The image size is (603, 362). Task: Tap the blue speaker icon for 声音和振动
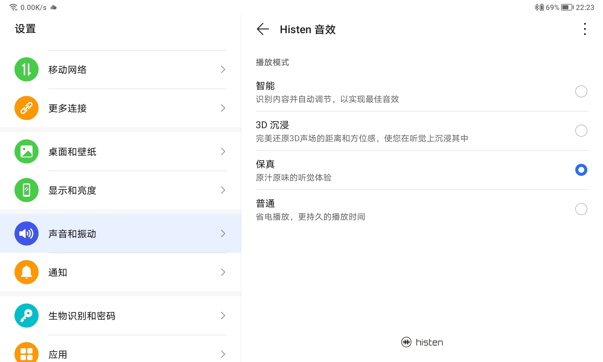tap(27, 233)
